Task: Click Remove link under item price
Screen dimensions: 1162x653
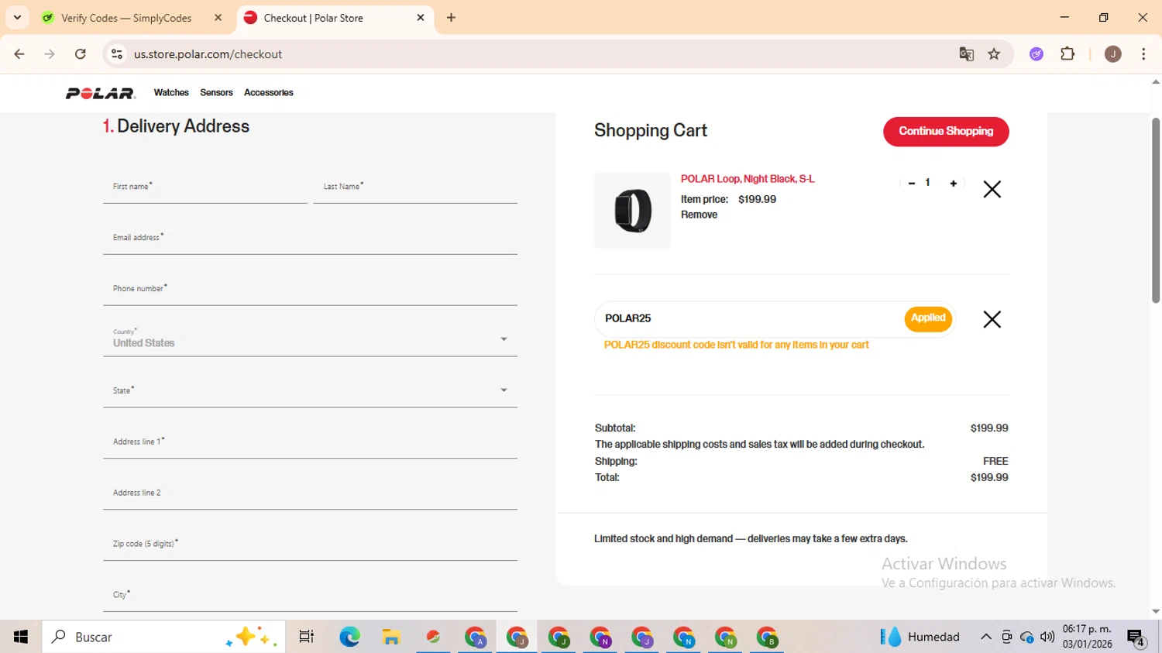Action: click(699, 215)
